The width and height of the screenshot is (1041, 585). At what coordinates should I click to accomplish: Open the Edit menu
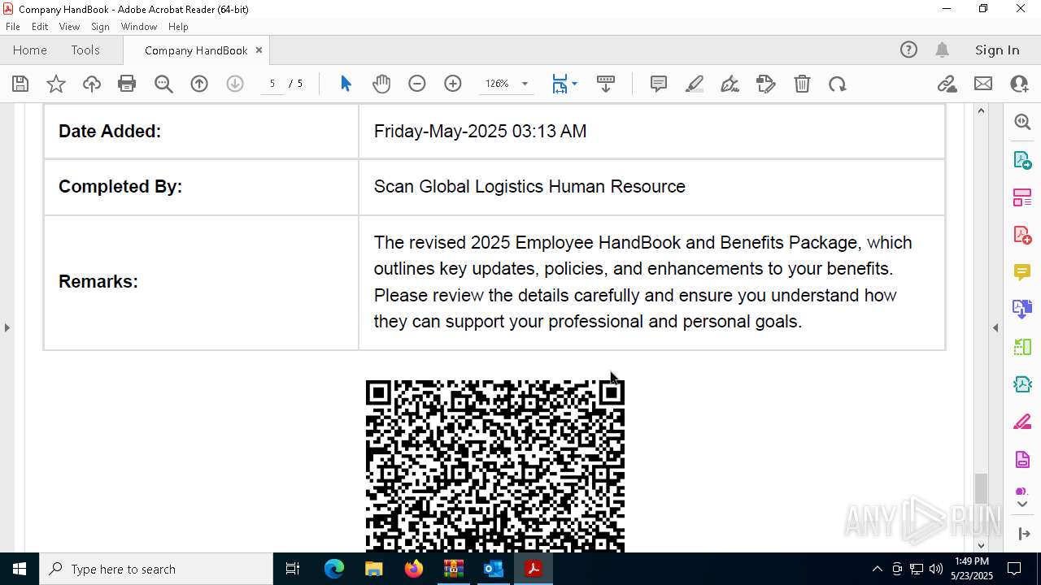pyautogui.click(x=40, y=26)
